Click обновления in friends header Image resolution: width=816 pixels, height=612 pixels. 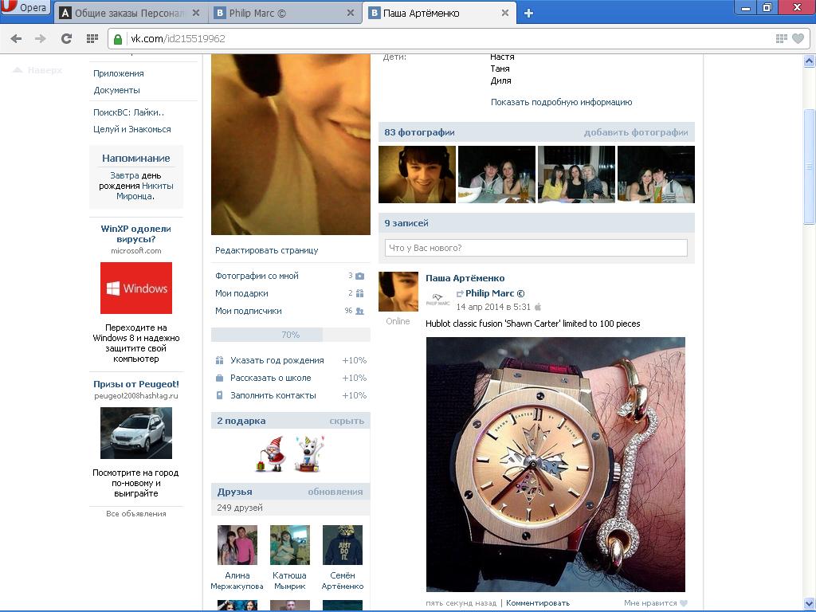coord(335,492)
